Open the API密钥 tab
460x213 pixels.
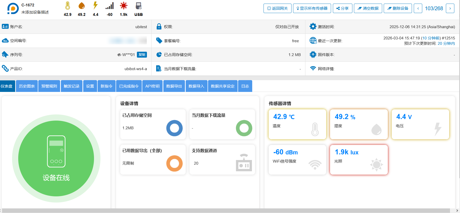152,86
